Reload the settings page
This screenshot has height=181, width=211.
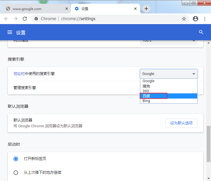tap(25, 19)
